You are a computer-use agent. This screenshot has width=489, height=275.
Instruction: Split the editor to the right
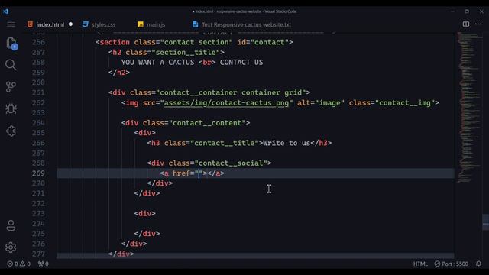465,24
